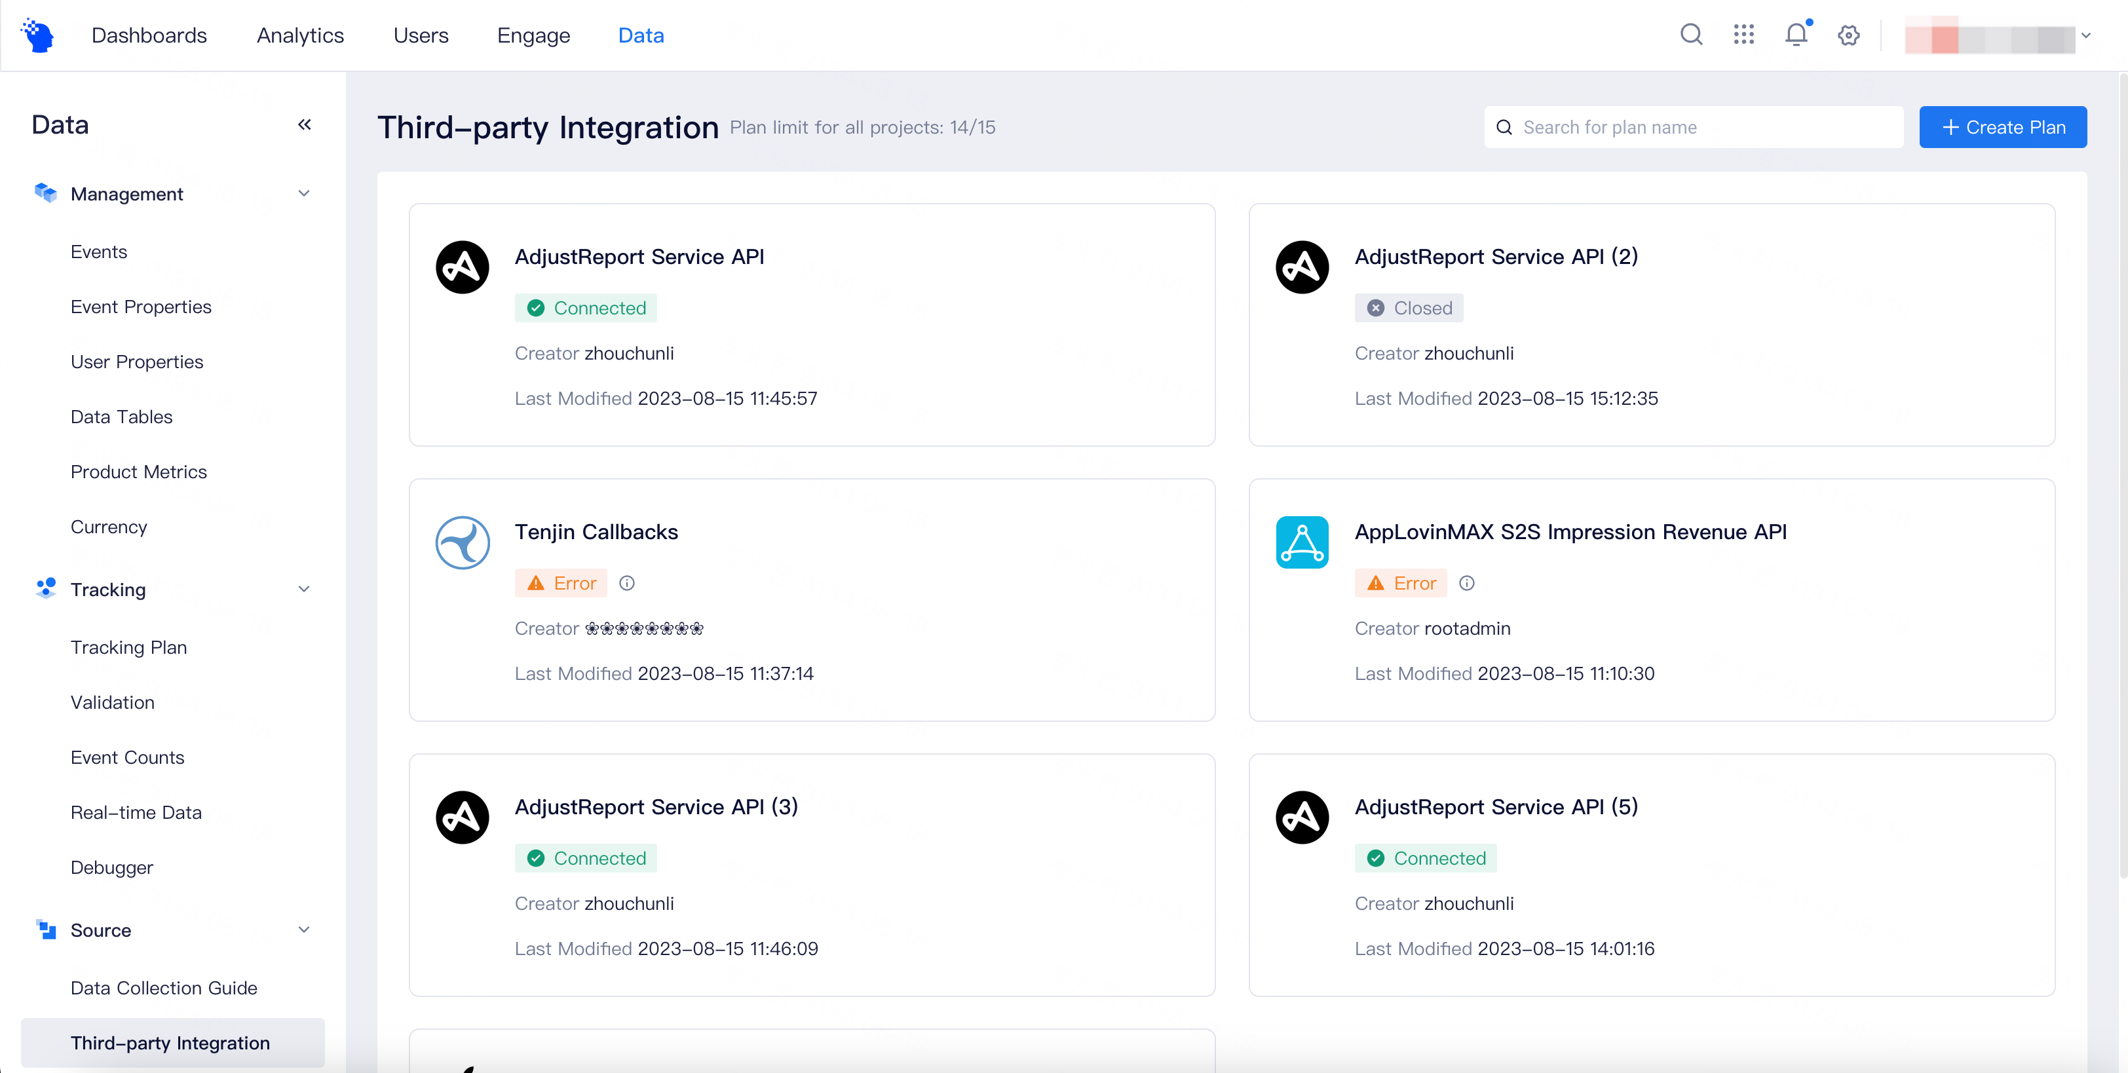Click the info icon next to AppLovinMAX error badge
Screen dimensions: 2128x1073
coord(1466,582)
